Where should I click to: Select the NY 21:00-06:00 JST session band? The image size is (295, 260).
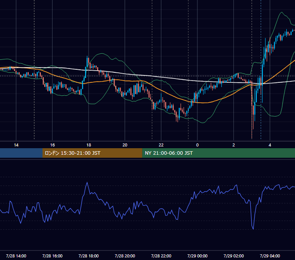[218, 153]
